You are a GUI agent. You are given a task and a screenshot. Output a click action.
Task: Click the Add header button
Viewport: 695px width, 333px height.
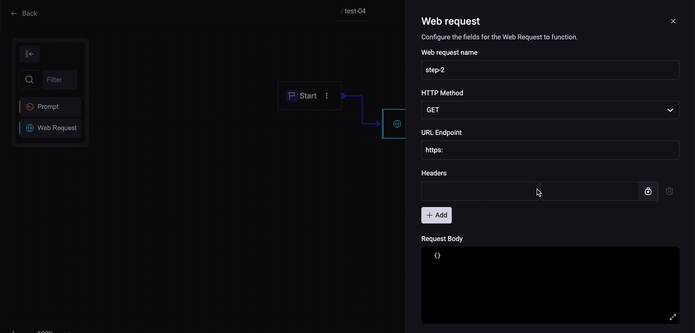(x=436, y=215)
